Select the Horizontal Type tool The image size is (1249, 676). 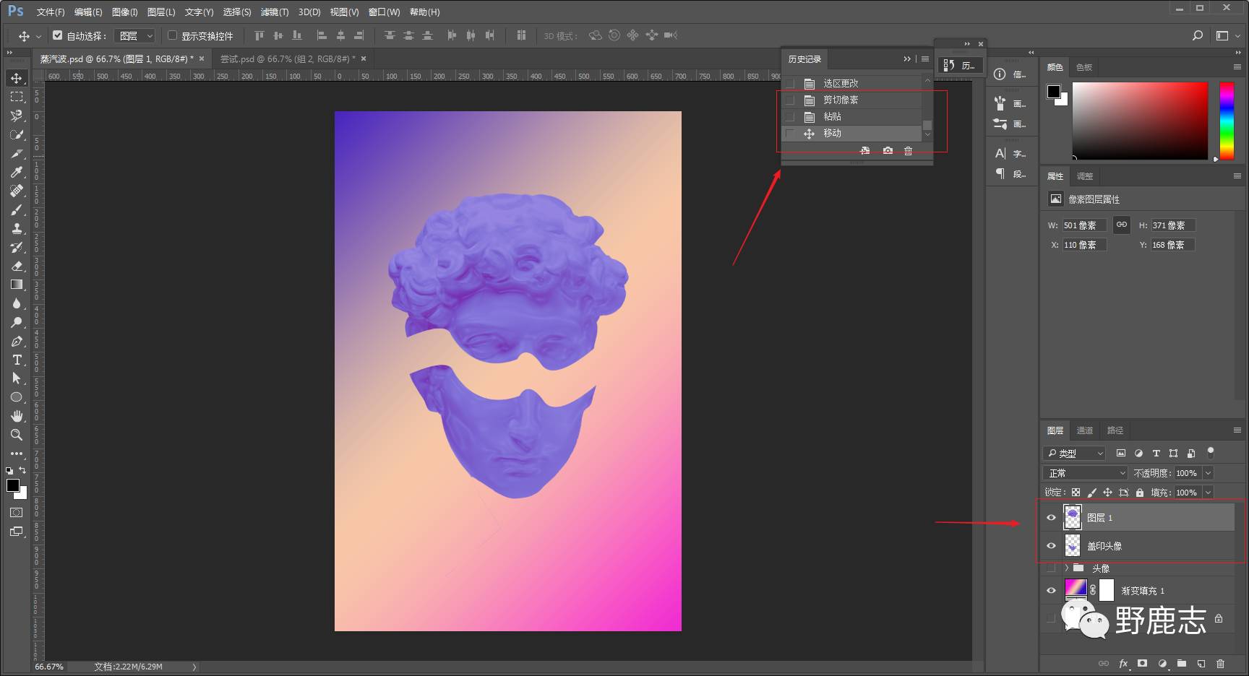[x=17, y=360]
